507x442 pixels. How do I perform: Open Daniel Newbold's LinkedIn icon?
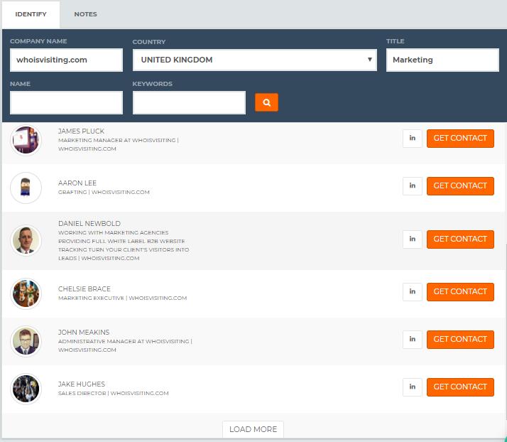(x=413, y=239)
